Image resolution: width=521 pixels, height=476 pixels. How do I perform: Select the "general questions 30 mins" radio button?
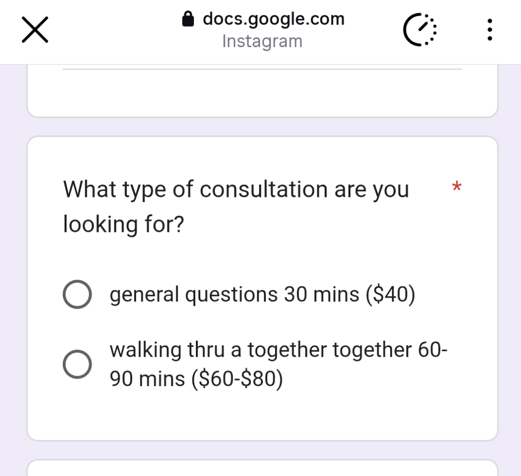[77, 294]
